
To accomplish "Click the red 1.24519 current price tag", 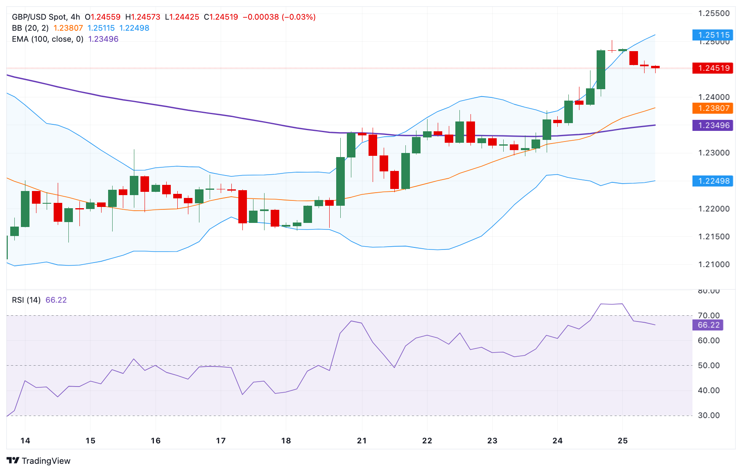I will coord(713,68).
